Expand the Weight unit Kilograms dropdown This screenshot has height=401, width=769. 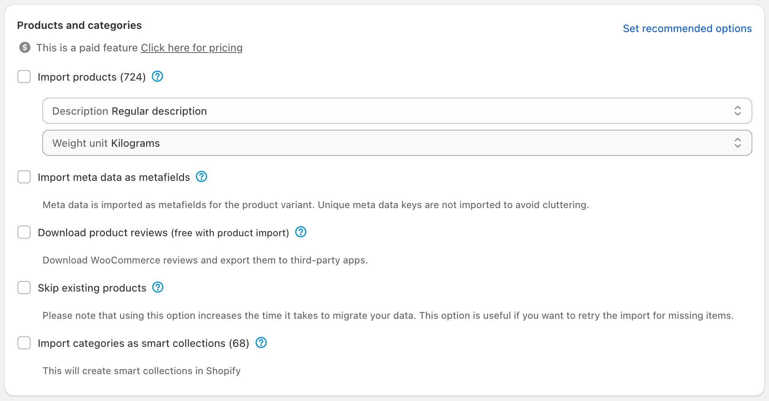click(x=397, y=143)
